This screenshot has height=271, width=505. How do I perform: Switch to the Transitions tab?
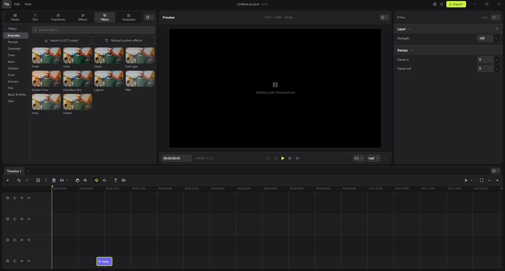click(58, 17)
